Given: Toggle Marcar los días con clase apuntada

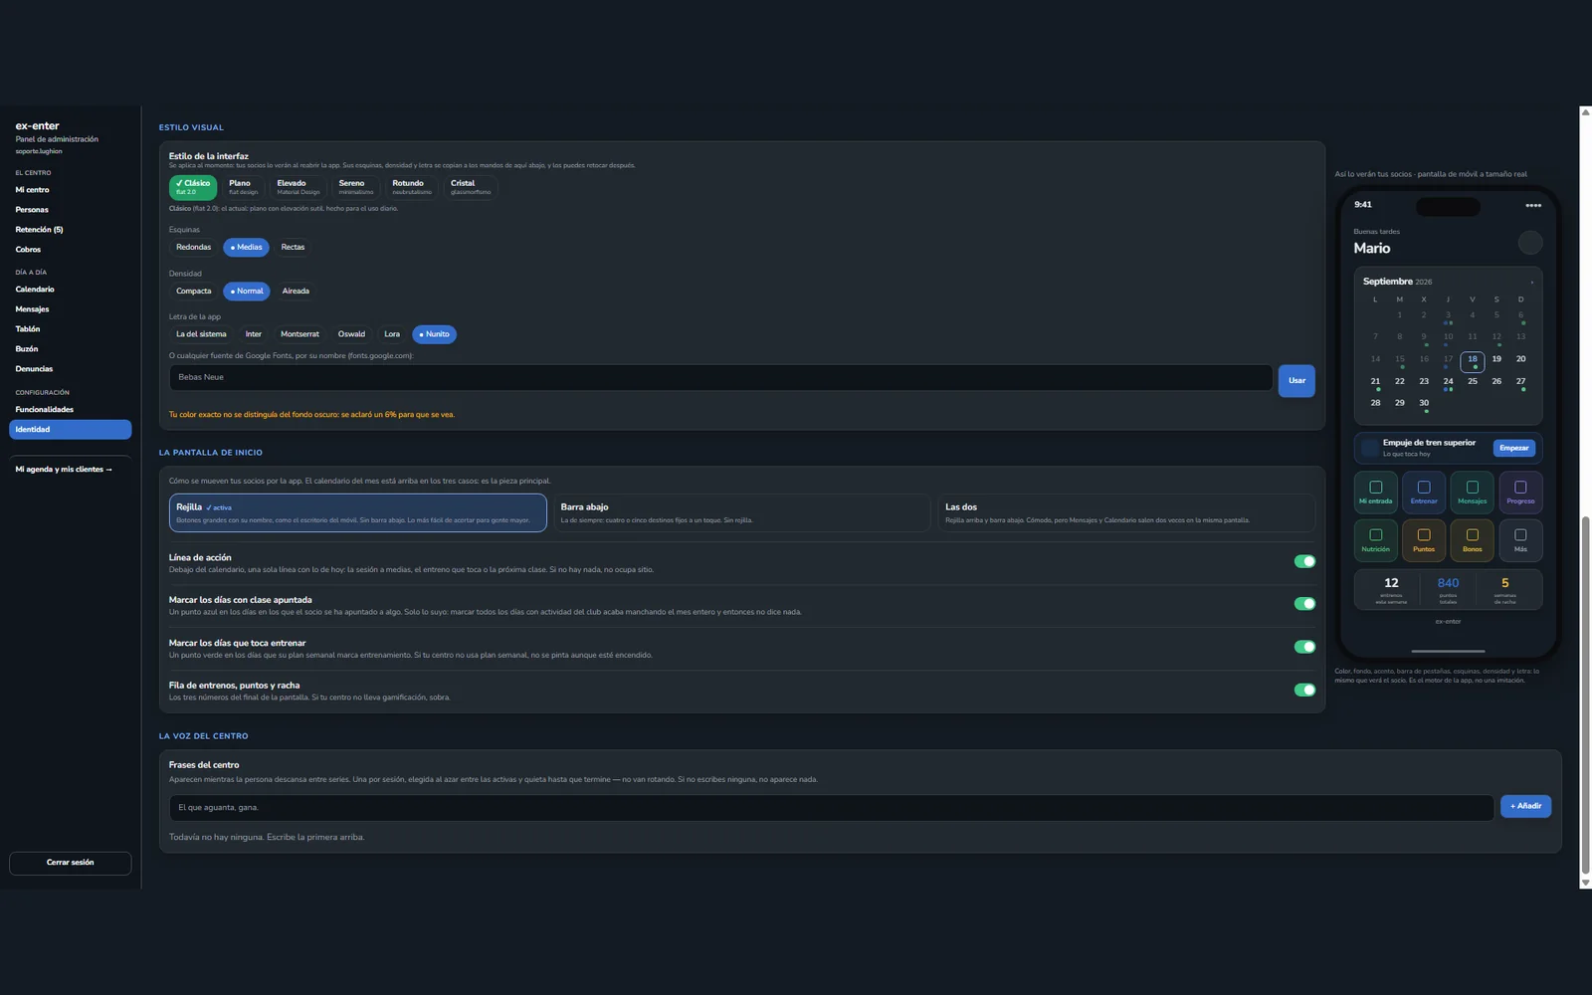Looking at the screenshot, I should click(1304, 604).
